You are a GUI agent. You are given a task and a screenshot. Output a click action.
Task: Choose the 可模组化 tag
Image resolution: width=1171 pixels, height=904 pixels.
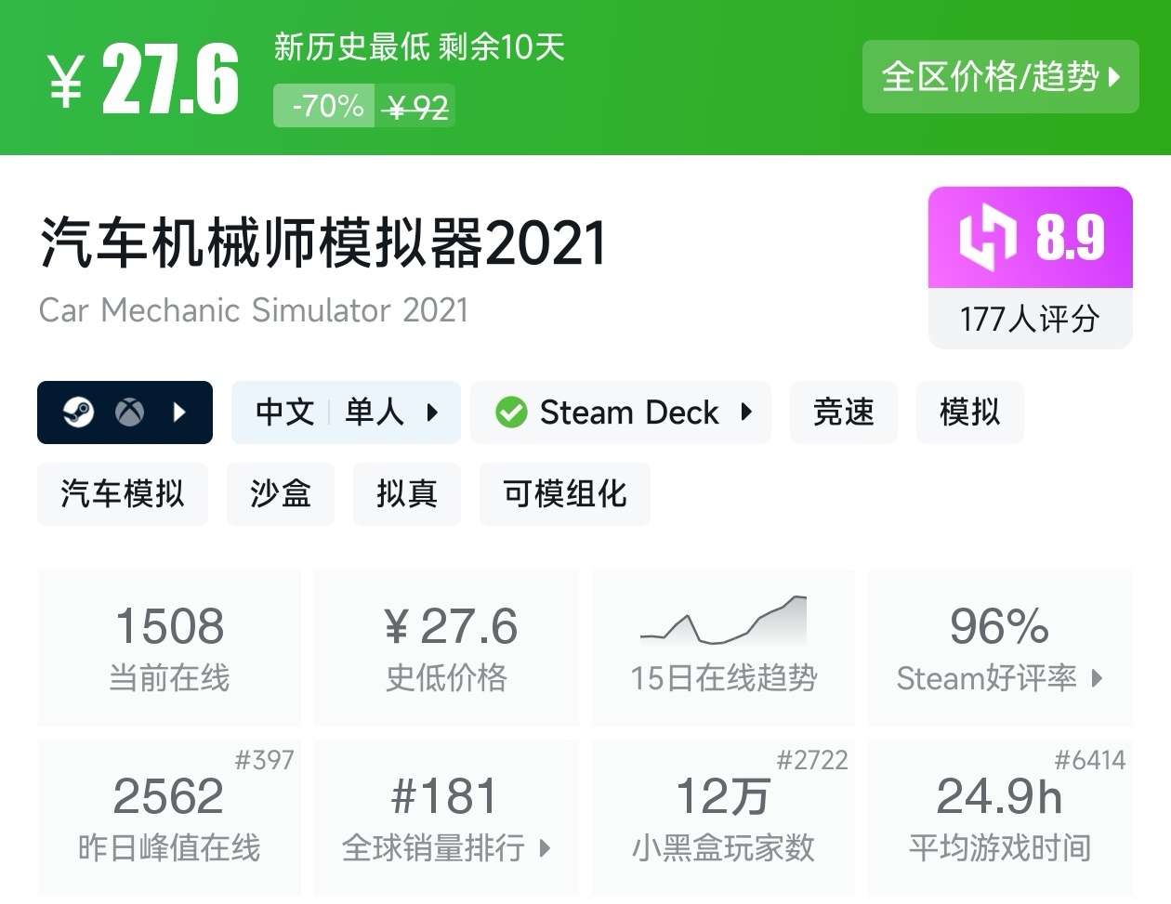pyautogui.click(x=564, y=493)
